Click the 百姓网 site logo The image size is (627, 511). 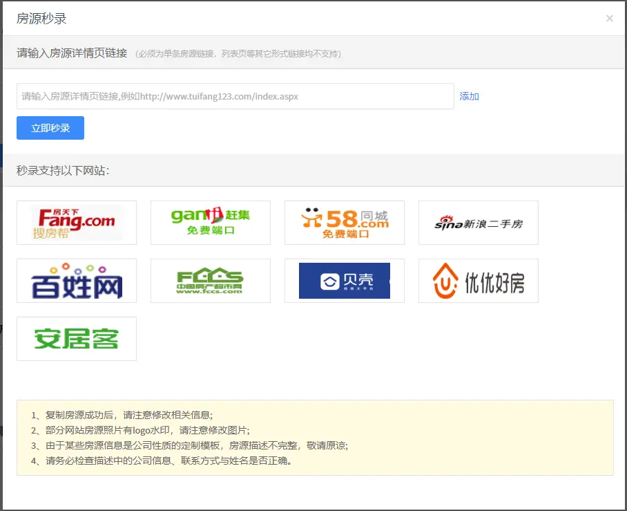pyautogui.click(x=77, y=281)
